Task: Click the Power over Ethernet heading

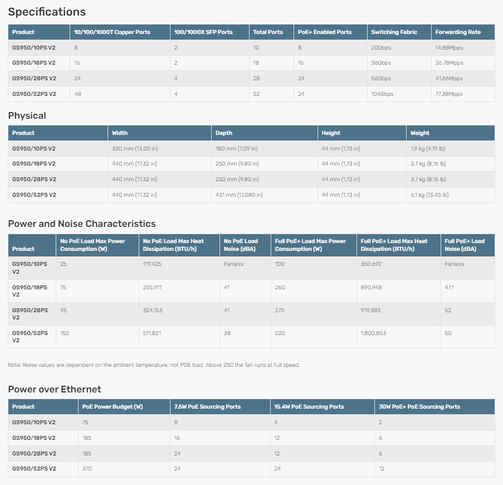Action: click(55, 389)
